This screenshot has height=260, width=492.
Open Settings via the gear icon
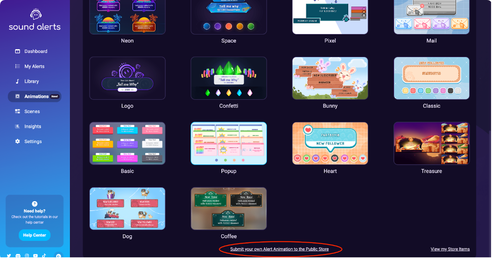pyautogui.click(x=18, y=142)
